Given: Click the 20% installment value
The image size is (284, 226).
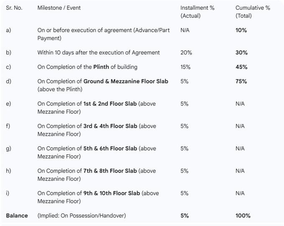Looking at the screenshot, I should (x=186, y=53).
